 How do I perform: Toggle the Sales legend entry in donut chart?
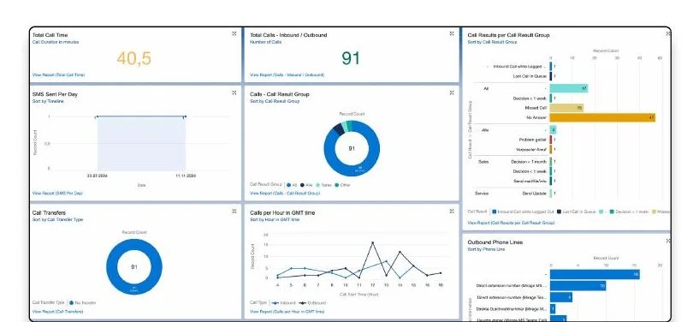tap(323, 185)
